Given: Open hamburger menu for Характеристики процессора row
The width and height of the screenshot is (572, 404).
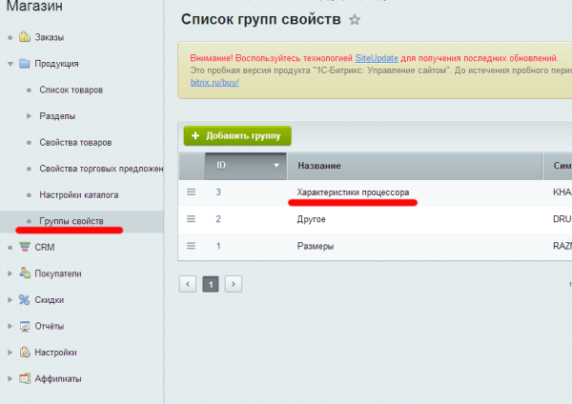Looking at the screenshot, I should [191, 192].
